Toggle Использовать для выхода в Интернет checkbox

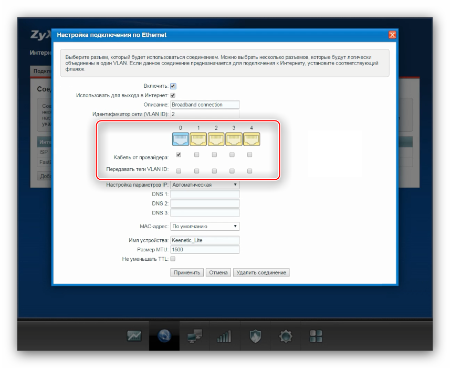click(x=173, y=95)
